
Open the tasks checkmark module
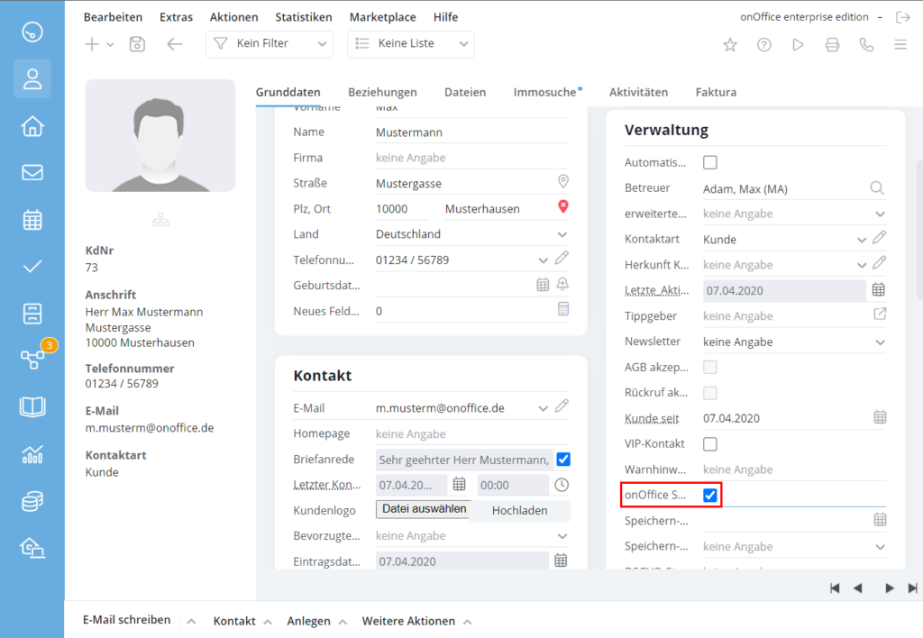point(32,266)
